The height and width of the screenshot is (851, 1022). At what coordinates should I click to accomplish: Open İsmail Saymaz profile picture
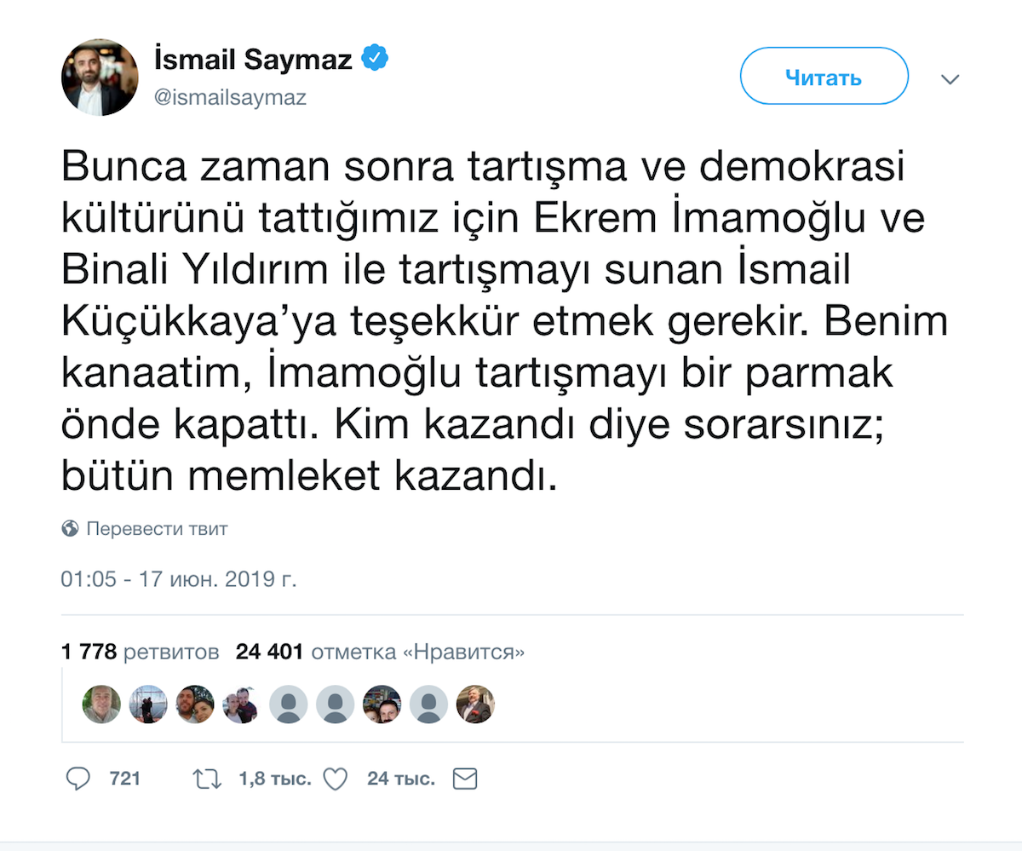(100, 78)
